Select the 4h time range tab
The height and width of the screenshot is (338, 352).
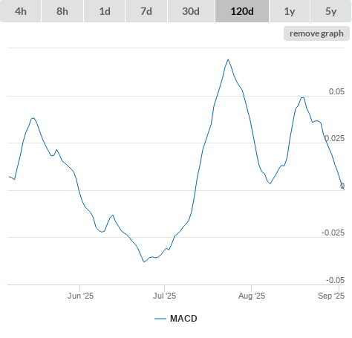pos(21,11)
